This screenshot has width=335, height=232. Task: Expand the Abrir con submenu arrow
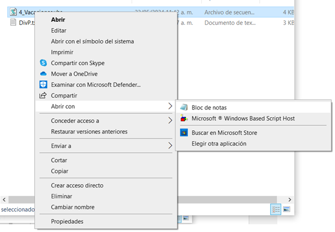pos(170,107)
